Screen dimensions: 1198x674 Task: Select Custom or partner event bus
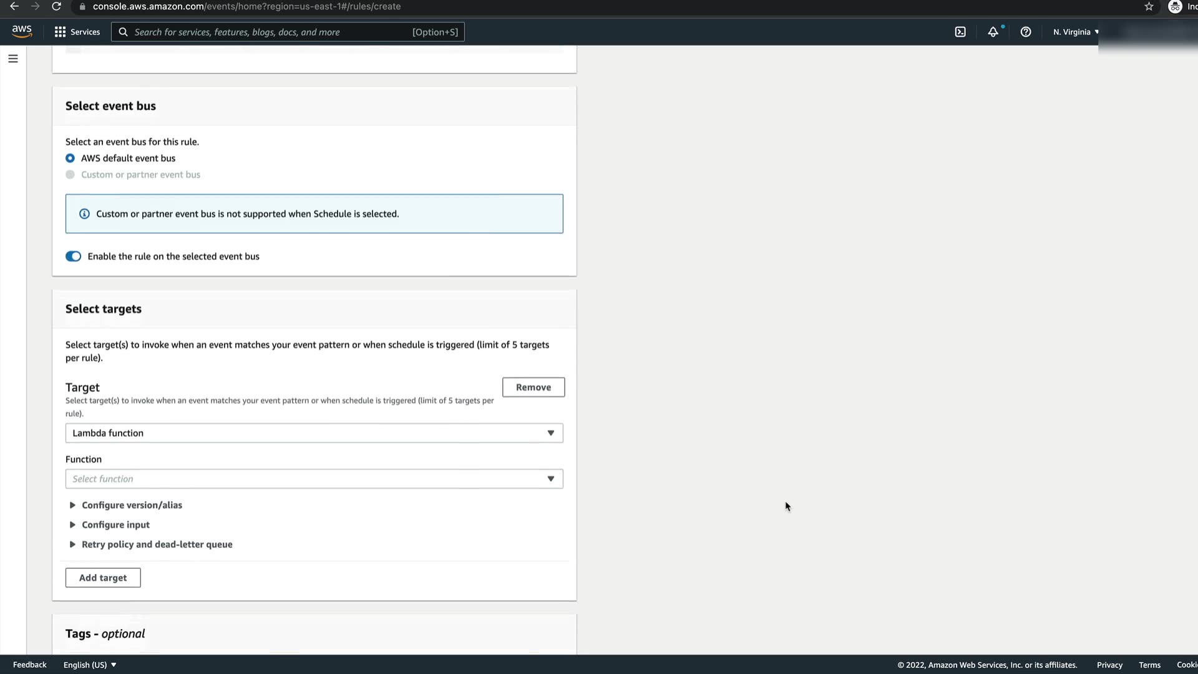coord(71,175)
